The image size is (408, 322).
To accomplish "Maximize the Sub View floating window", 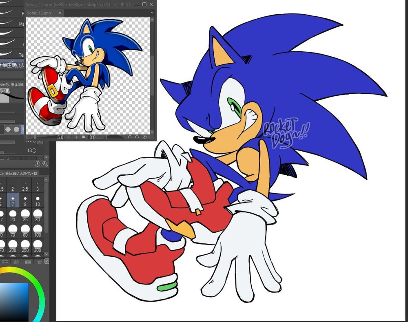I will pyautogui.click(x=144, y=4).
